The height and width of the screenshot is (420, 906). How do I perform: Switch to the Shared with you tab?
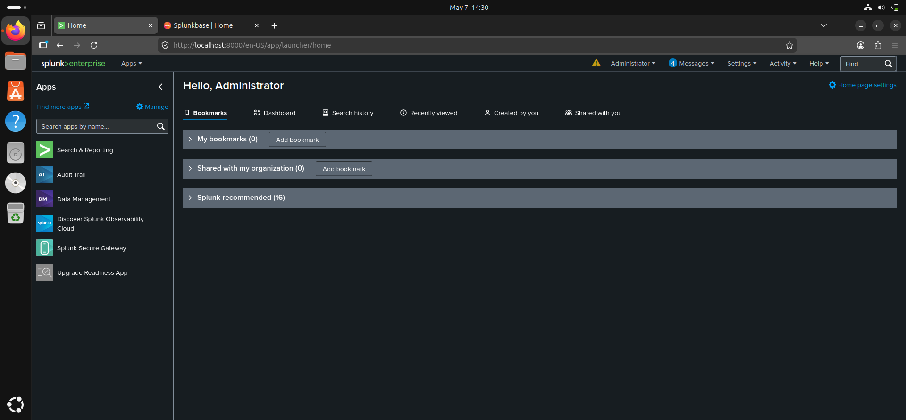pos(593,113)
